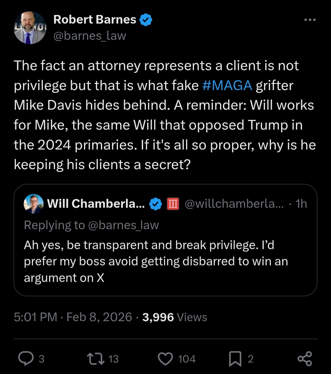Bookmark this post
The image size is (331, 374).
(235, 359)
